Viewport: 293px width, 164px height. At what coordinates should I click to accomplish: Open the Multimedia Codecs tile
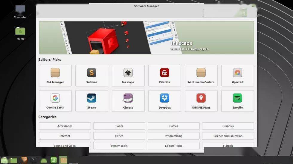pos(201,76)
